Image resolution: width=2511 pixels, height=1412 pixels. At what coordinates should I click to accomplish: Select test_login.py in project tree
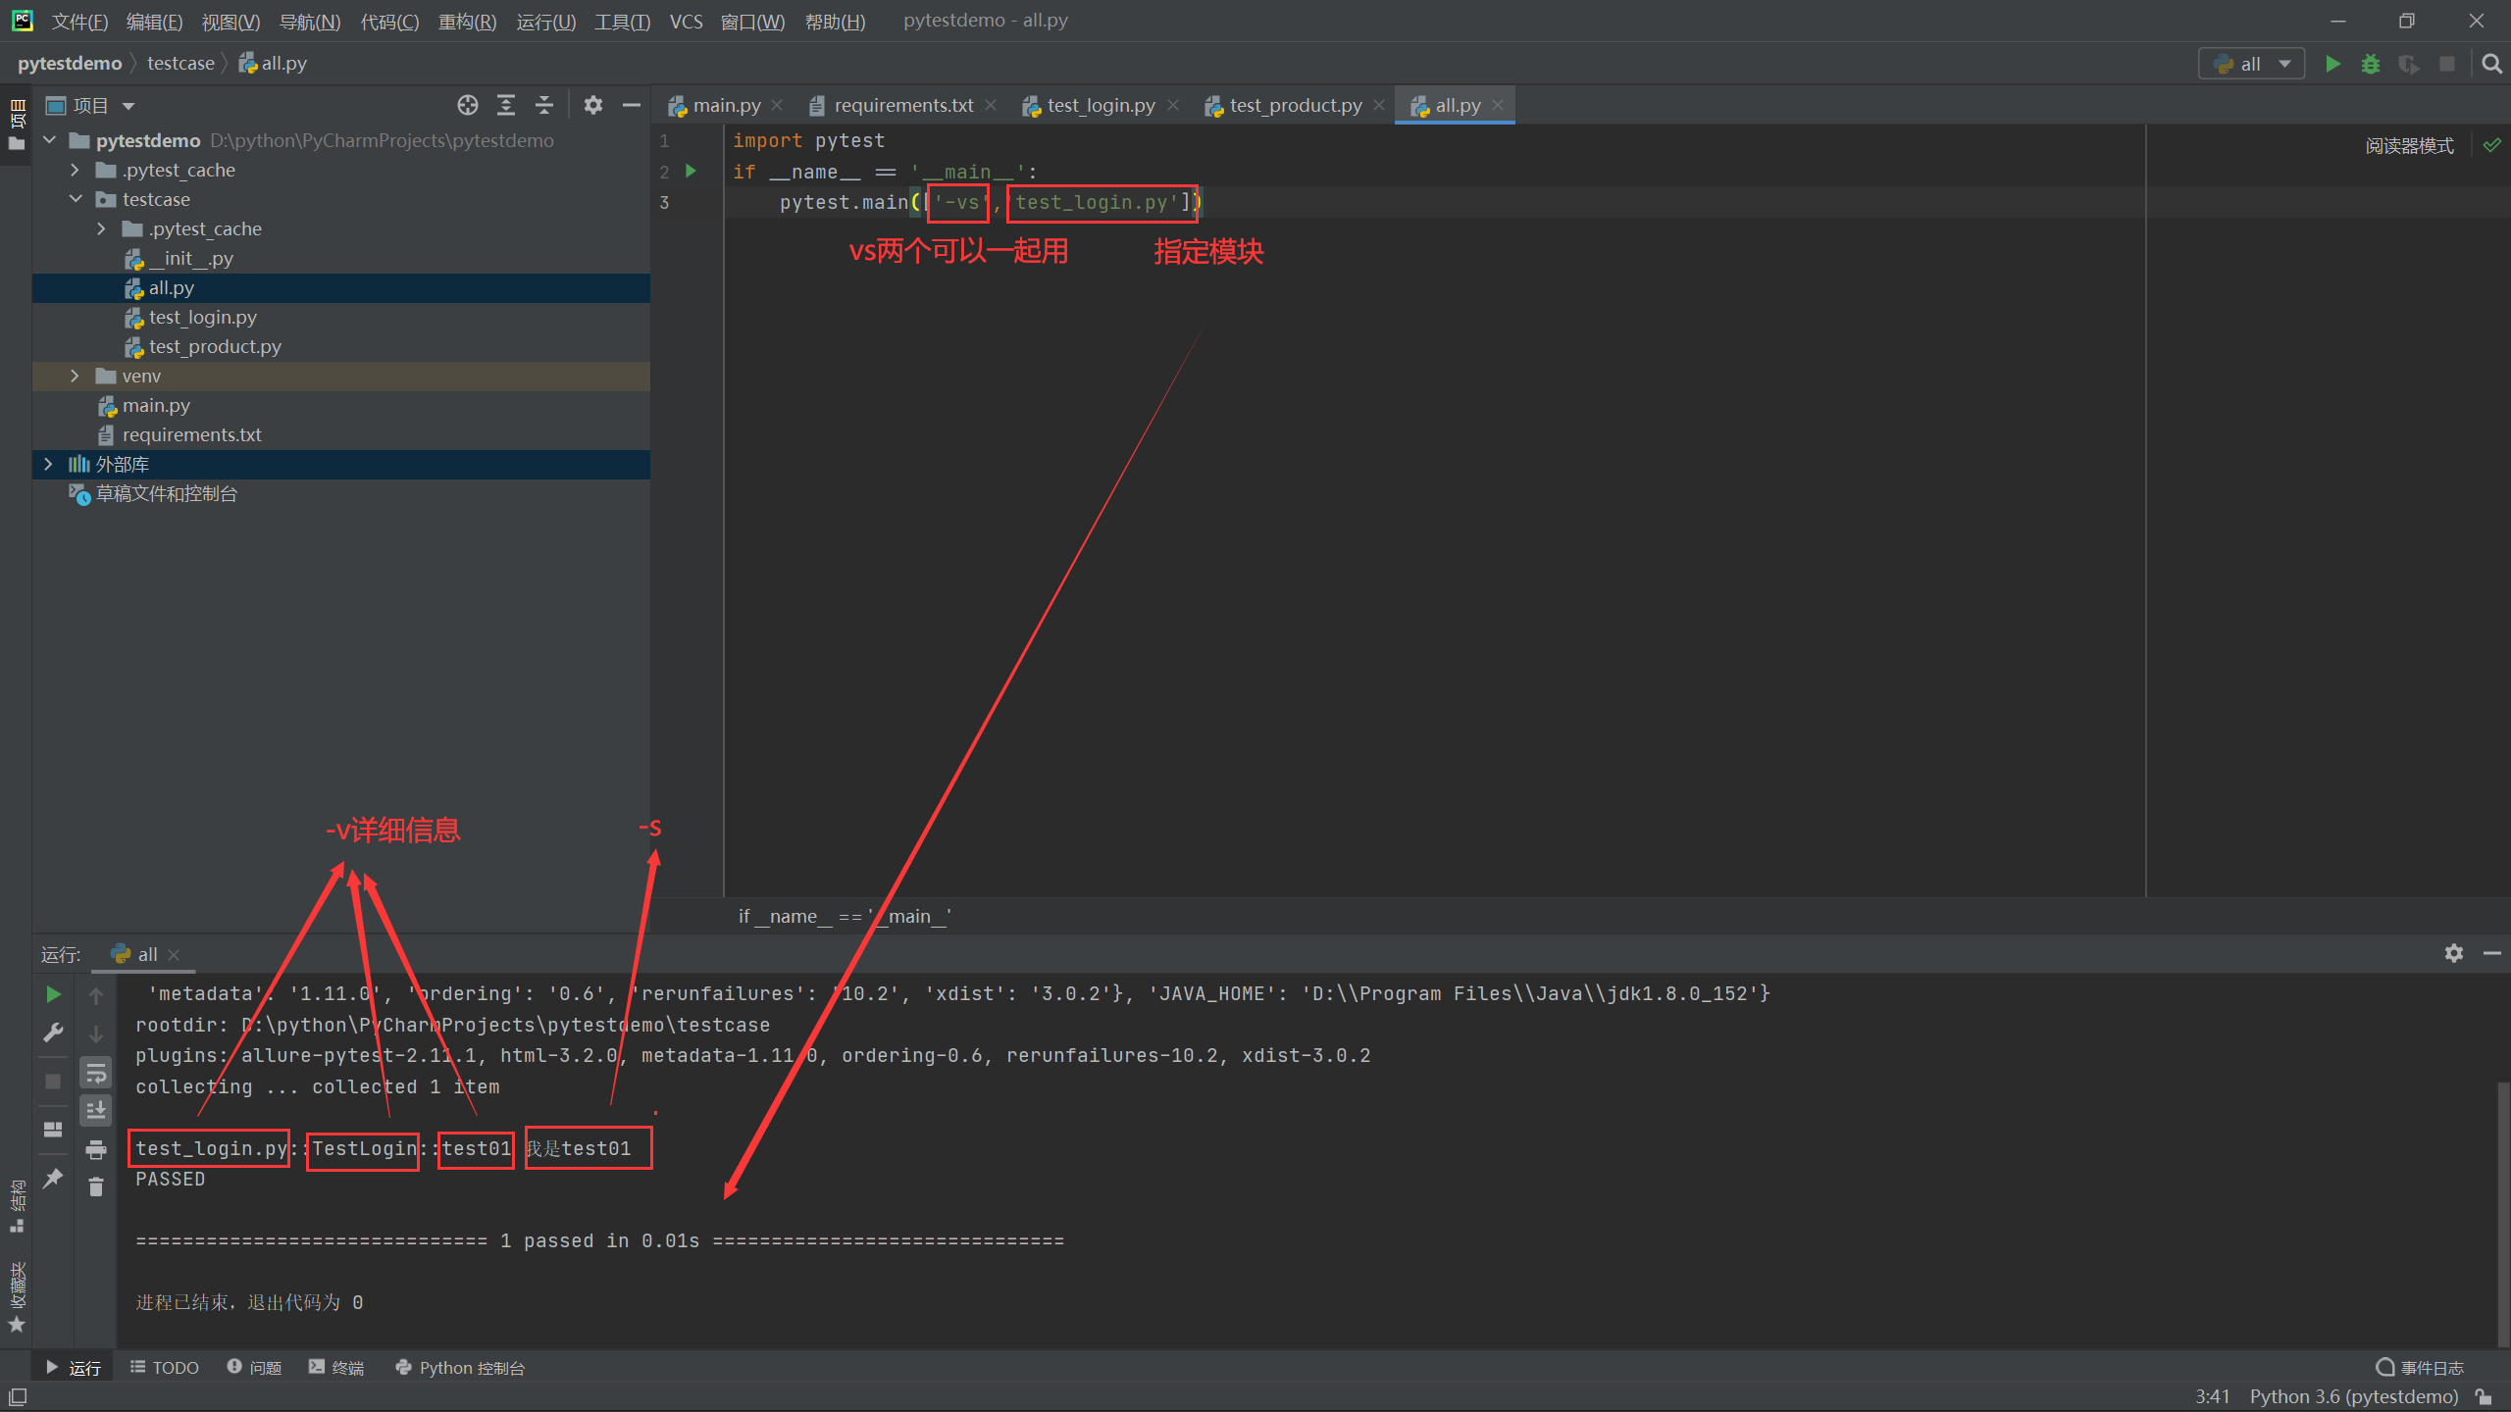tap(202, 318)
